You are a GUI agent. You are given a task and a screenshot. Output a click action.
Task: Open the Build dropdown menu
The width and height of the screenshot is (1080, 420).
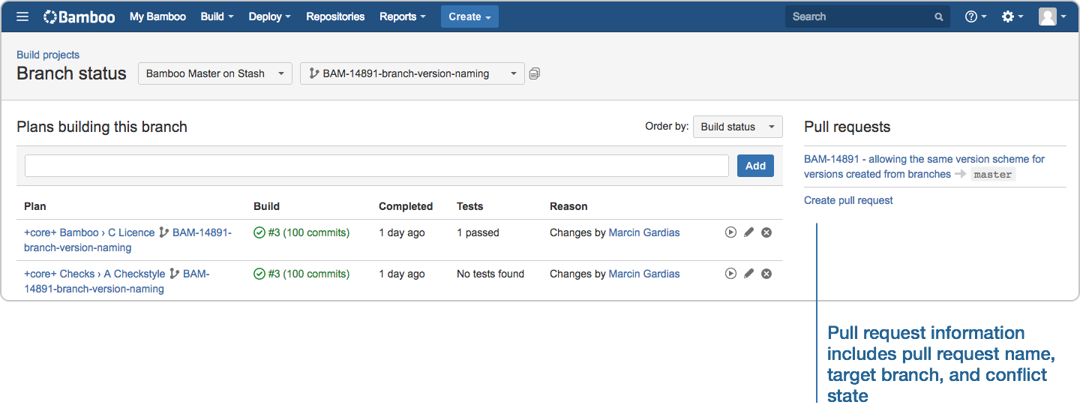(x=217, y=16)
